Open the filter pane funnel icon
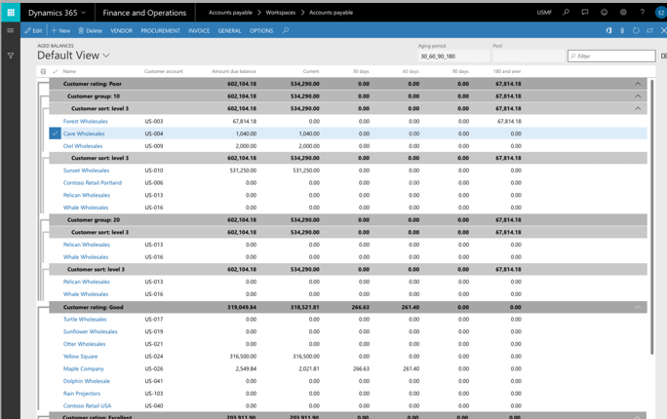667x419 pixels. 11,57
